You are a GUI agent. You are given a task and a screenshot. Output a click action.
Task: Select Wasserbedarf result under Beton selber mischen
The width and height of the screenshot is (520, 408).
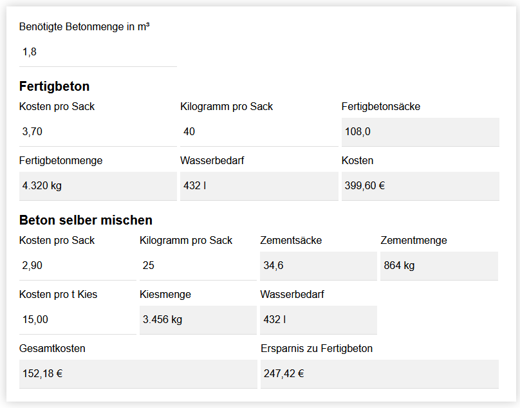[318, 320]
